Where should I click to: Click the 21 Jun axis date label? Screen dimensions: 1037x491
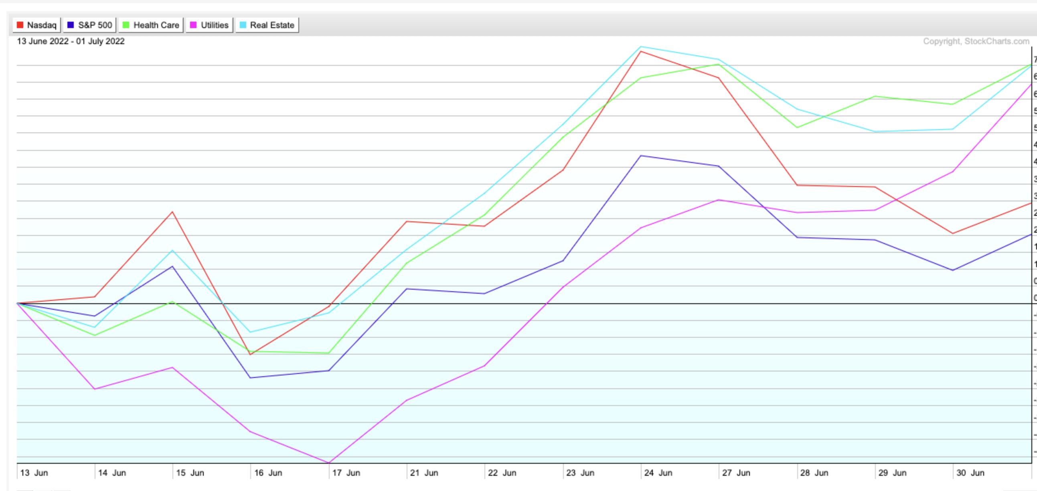424,473
